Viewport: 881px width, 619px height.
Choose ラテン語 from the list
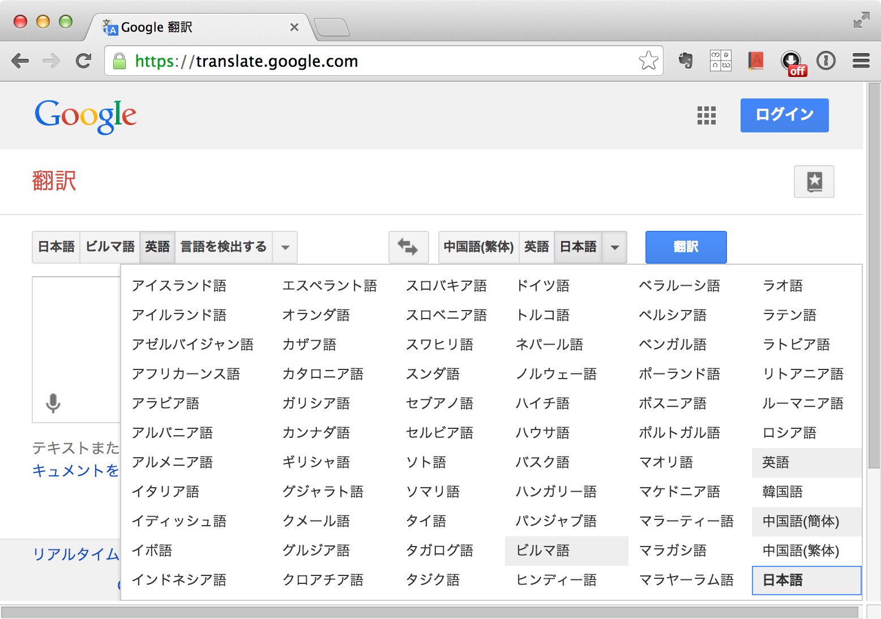pyautogui.click(x=789, y=315)
